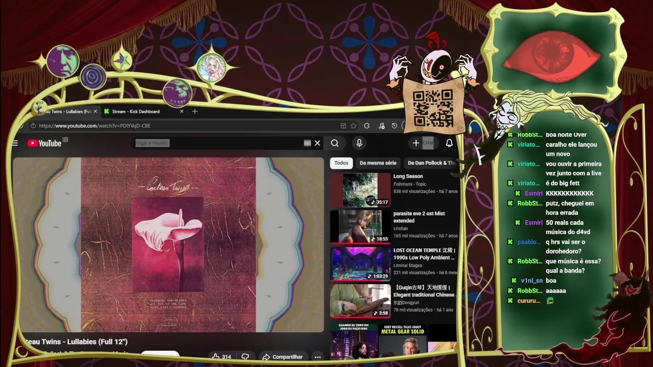
Task: Open Long Season video title
Action: (x=408, y=176)
